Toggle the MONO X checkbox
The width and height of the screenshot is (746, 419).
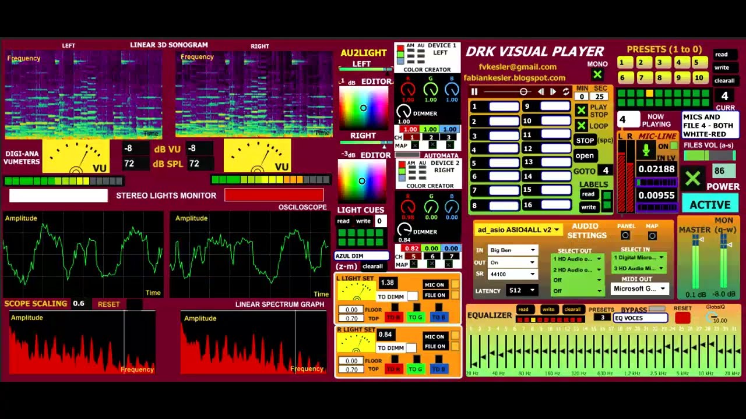(597, 74)
